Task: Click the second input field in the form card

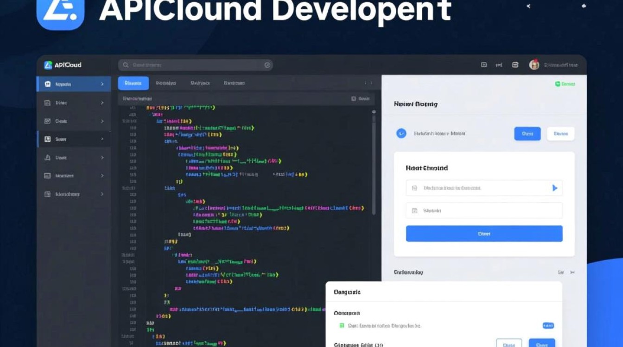Action: click(x=484, y=211)
